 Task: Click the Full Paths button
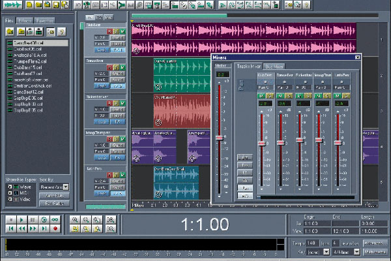[55, 204]
